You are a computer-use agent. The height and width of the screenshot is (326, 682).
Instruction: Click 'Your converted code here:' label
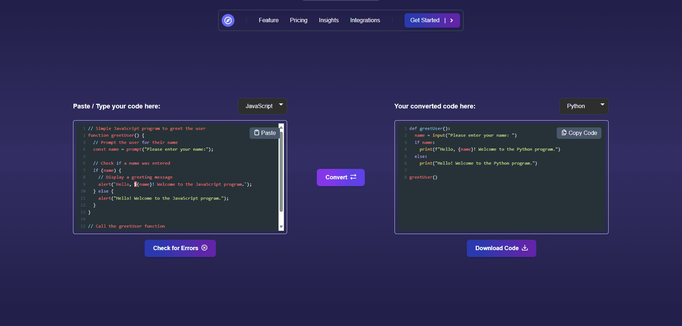(x=435, y=106)
